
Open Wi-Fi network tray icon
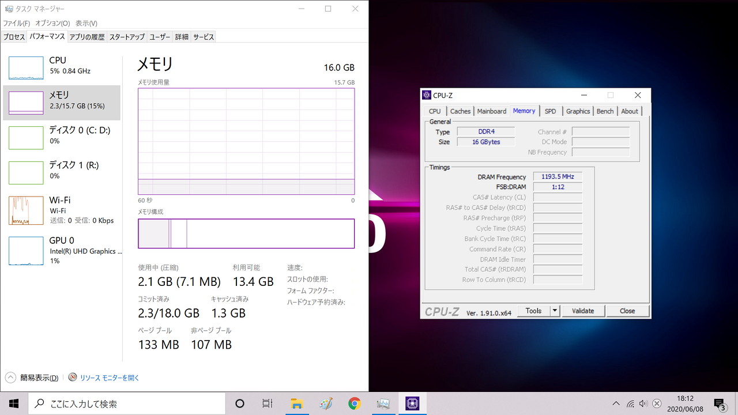(631, 403)
